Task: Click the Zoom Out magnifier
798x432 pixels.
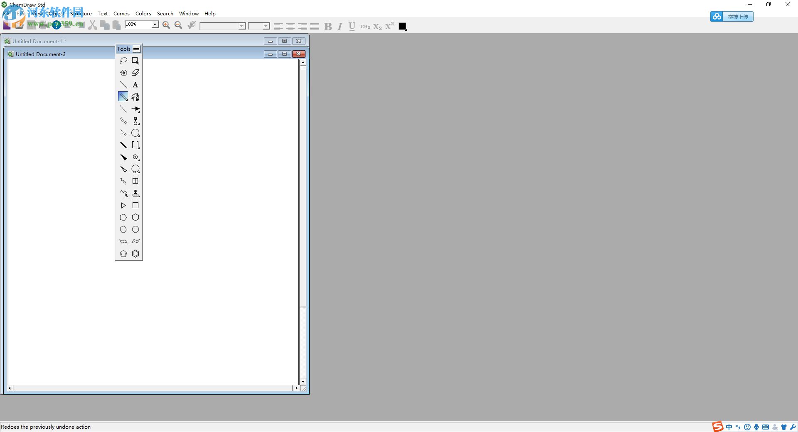Action: (x=178, y=25)
